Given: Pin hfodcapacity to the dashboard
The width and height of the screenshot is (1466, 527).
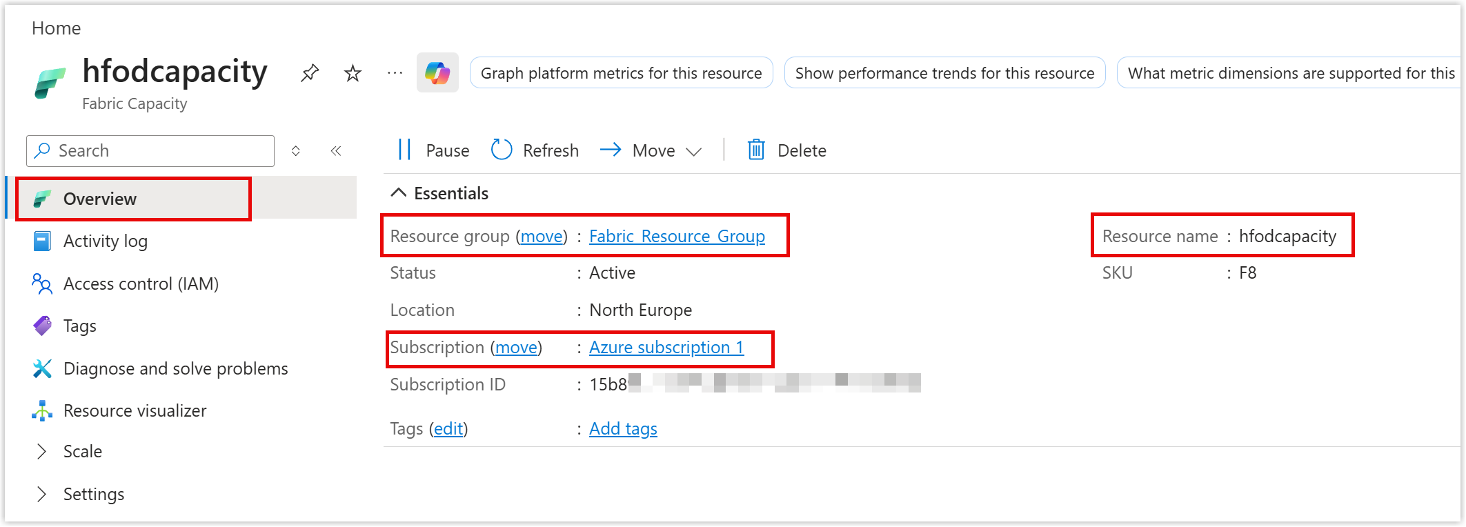Looking at the screenshot, I should coord(310,72).
